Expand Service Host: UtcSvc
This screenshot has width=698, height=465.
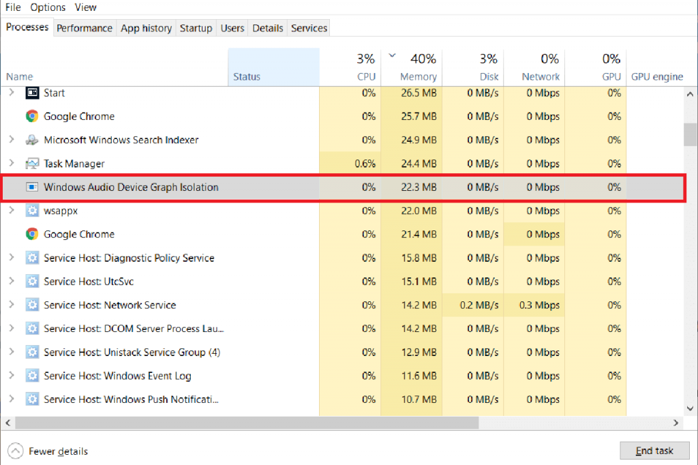pos(12,281)
